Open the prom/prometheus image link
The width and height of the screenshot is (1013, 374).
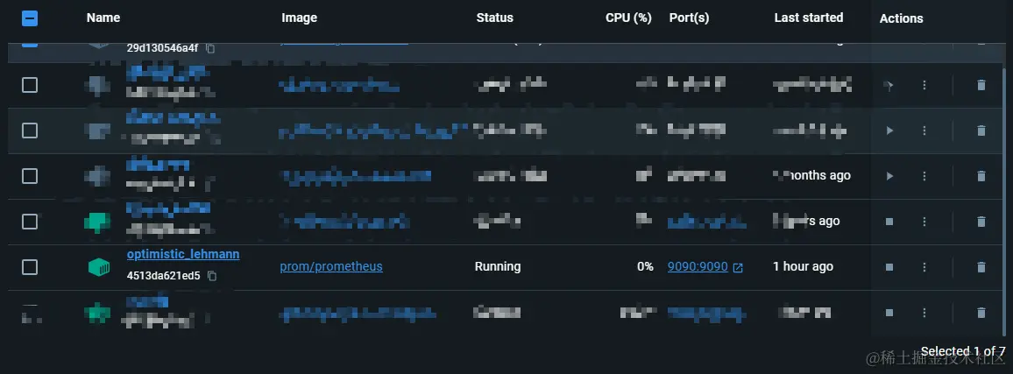click(x=331, y=267)
